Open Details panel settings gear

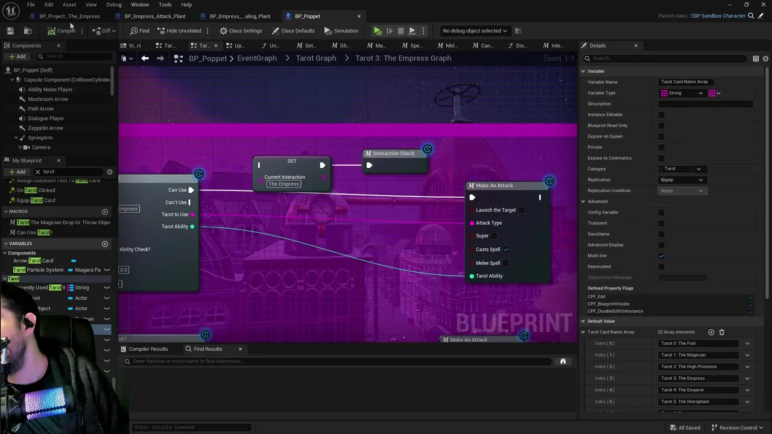tap(766, 58)
